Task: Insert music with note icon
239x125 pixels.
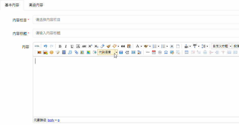Action: 70,52
